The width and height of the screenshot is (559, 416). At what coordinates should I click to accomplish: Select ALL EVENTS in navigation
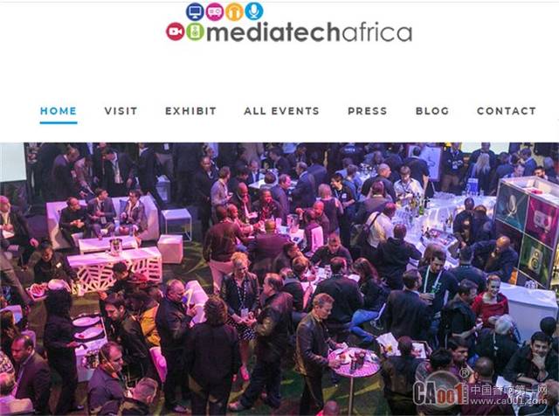[x=281, y=111]
